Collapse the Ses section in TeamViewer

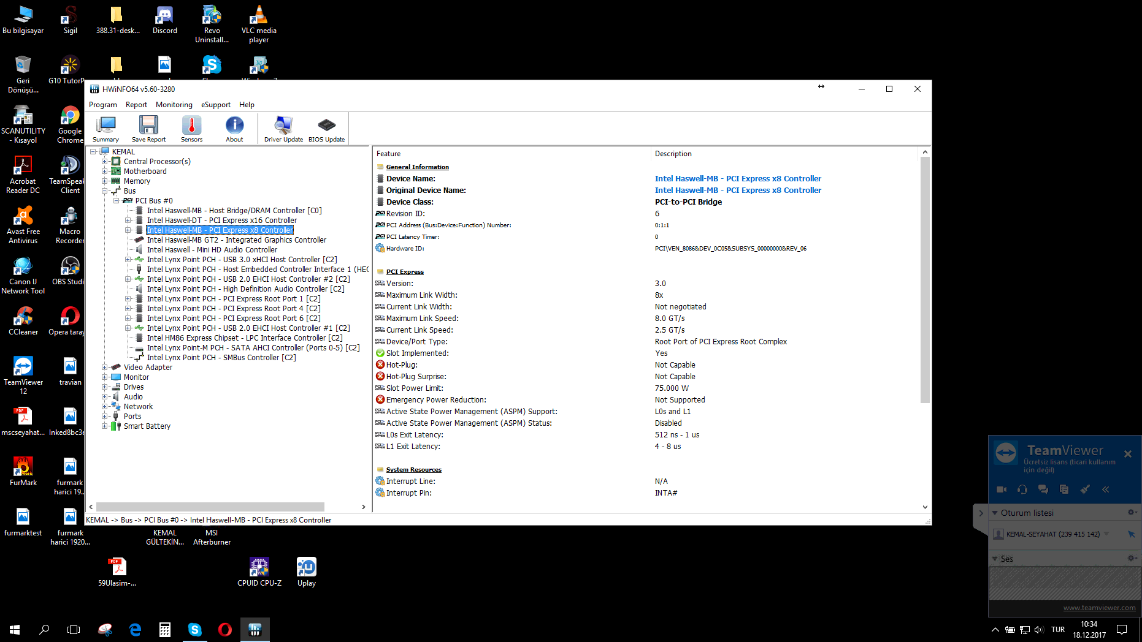[x=995, y=559]
